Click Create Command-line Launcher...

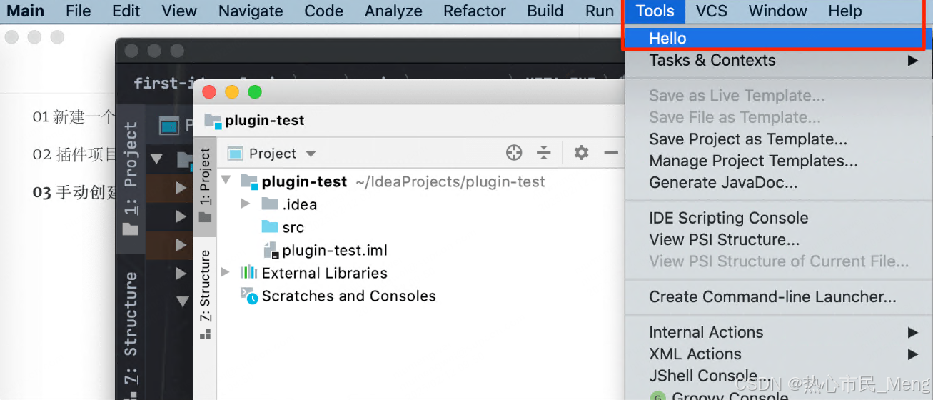(x=772, y=296)
